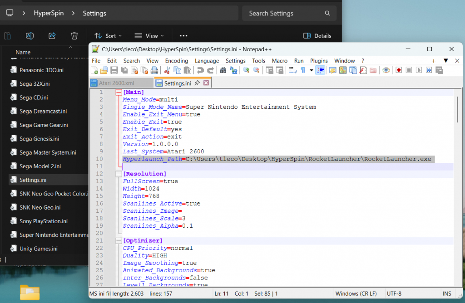
Task: Play back the recorded macro
Action: click(419, 70)
